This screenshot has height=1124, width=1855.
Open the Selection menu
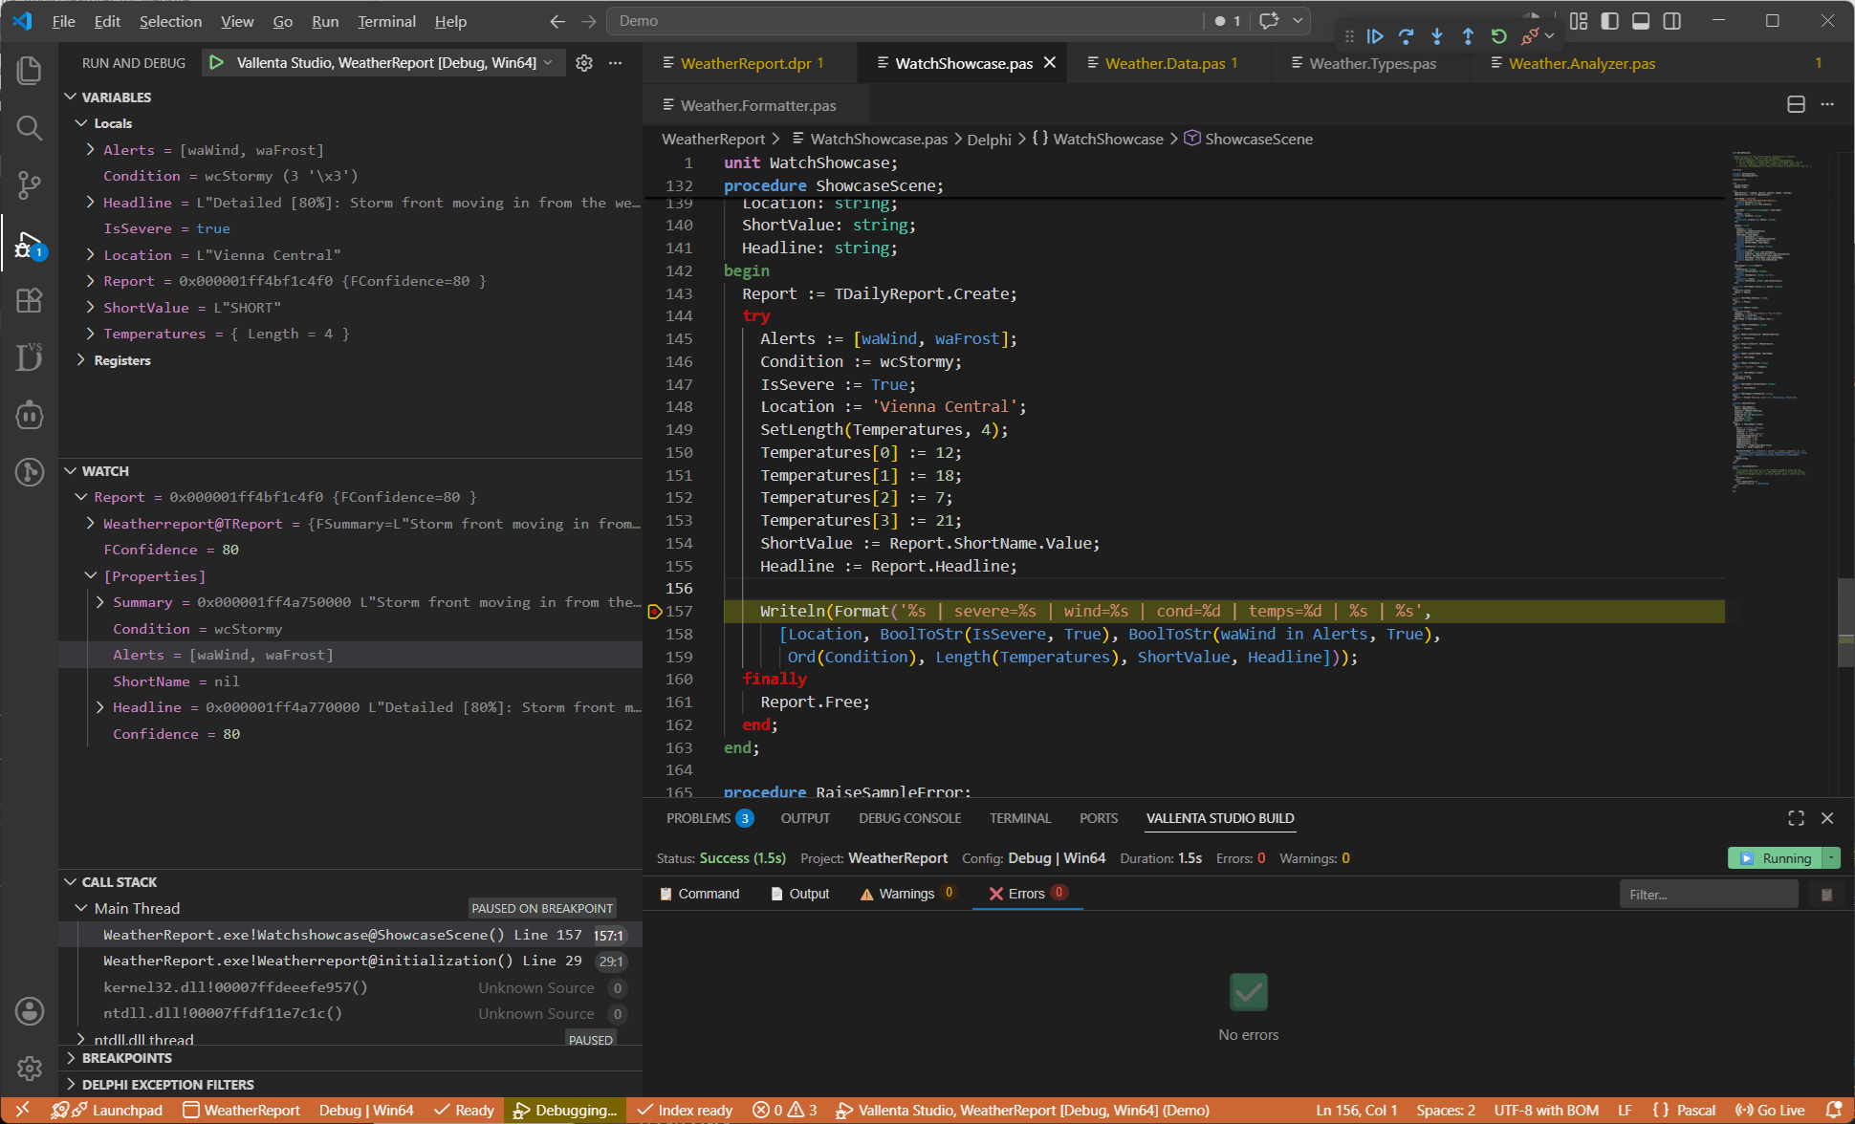point(170,21)
